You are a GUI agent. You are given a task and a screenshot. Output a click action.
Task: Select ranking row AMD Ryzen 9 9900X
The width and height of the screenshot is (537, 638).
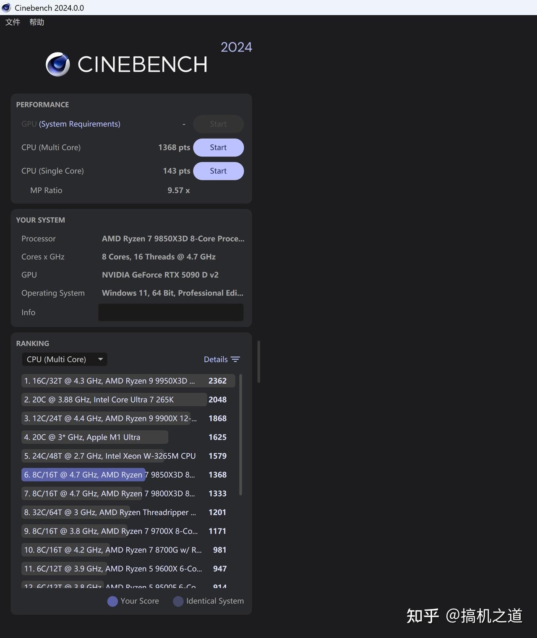click(128, 418)
